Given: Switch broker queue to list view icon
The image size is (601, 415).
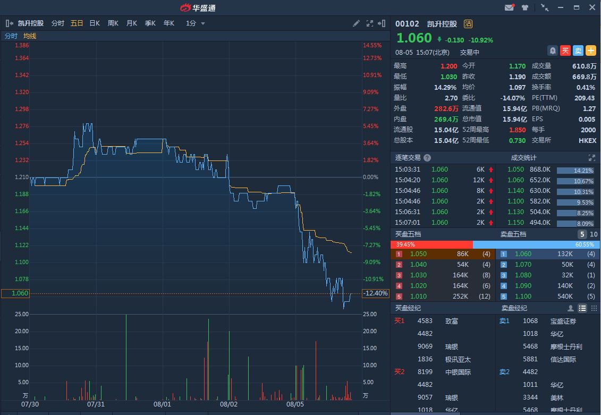Looking at the screenshot, I should 582,308.
